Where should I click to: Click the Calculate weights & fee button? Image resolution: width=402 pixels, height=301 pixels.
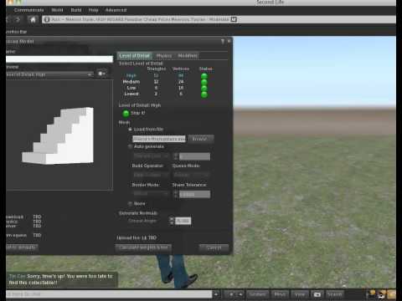point(143,247)
